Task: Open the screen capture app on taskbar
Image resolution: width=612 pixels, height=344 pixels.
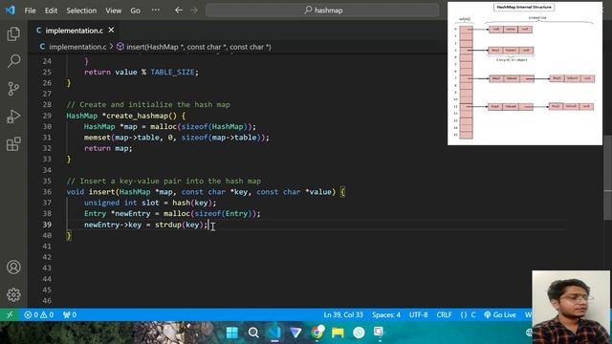Action: pyautogui.click(x=379, y=333)
